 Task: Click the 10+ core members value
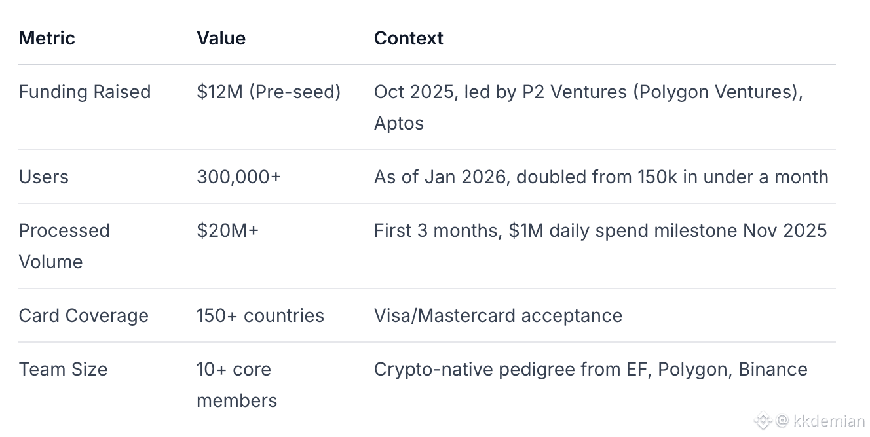[236, 385]
